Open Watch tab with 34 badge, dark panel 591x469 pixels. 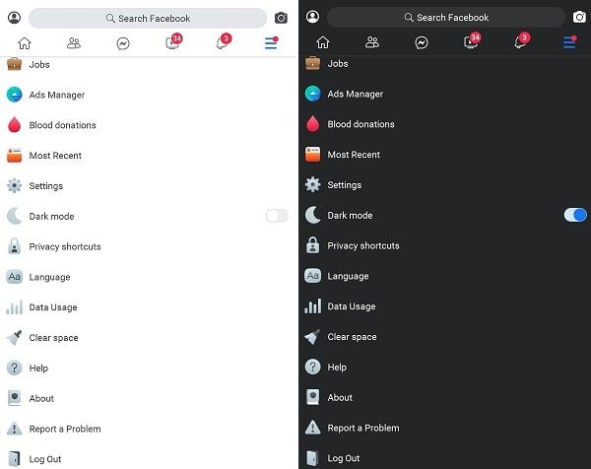[472, 40]
